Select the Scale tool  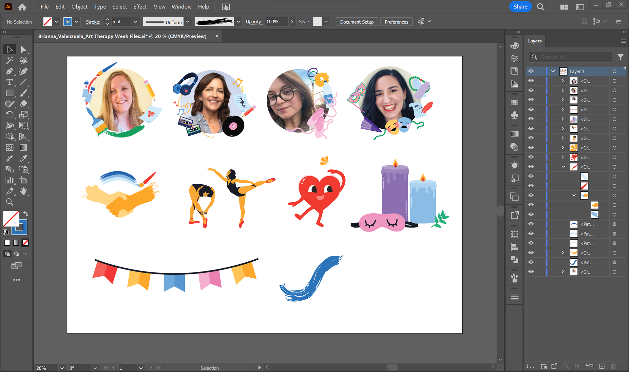click(23, 115)
